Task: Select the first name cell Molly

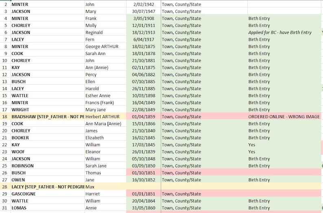Action: [105, 26]
